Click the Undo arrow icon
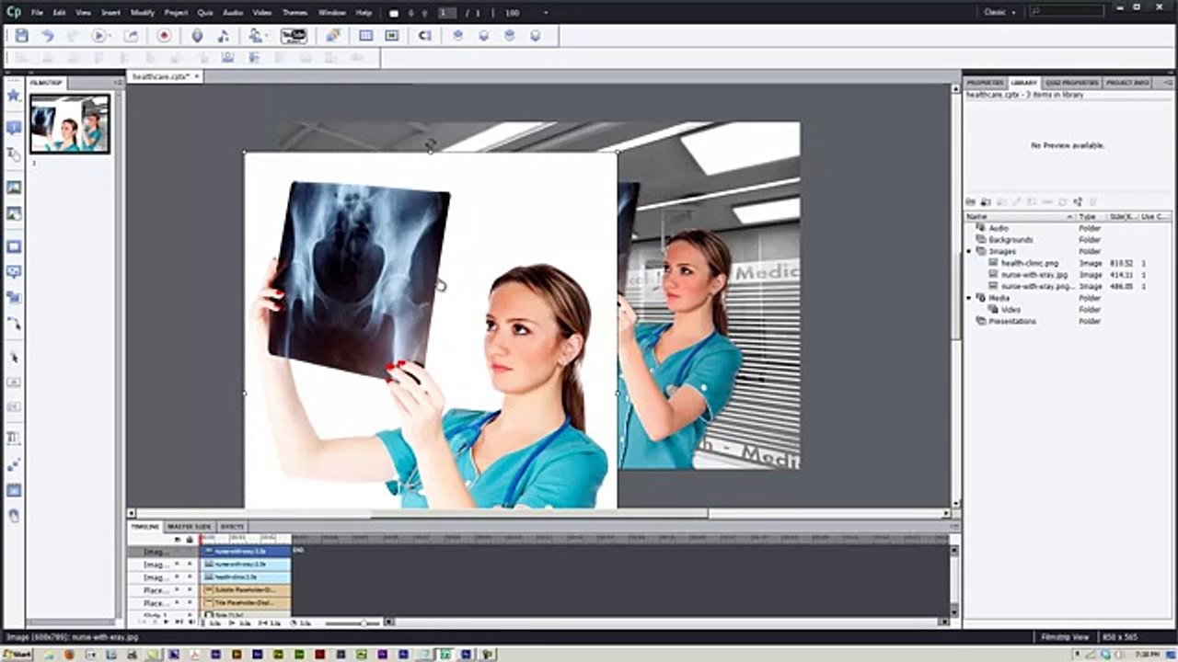Screen dimensions: 1178x662 click(x=47, y=36)
